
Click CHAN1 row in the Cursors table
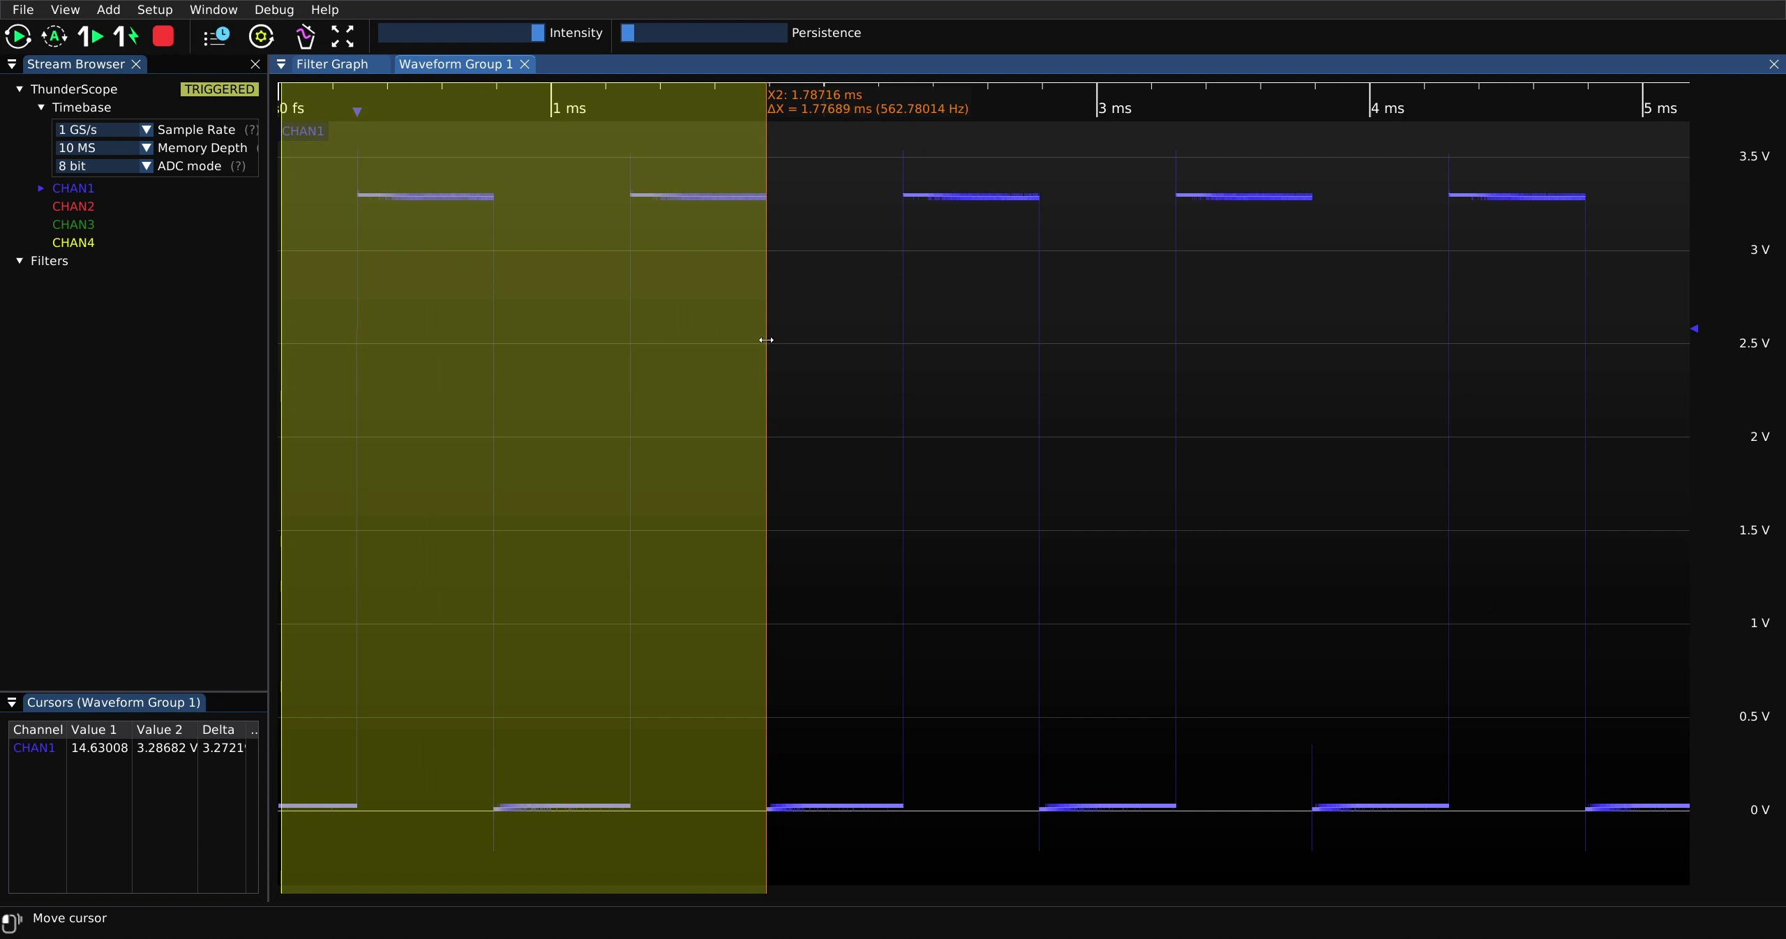point(133,748)
